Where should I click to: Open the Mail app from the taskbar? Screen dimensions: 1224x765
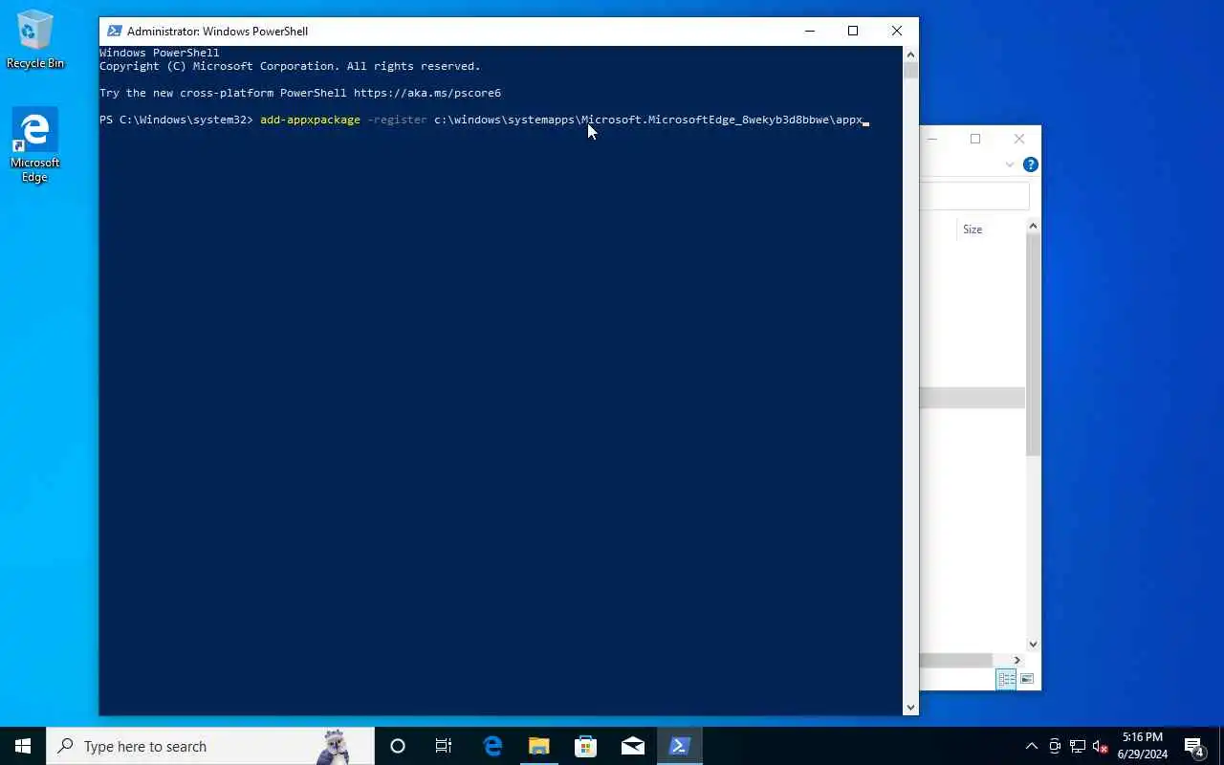tap(633, 746)
